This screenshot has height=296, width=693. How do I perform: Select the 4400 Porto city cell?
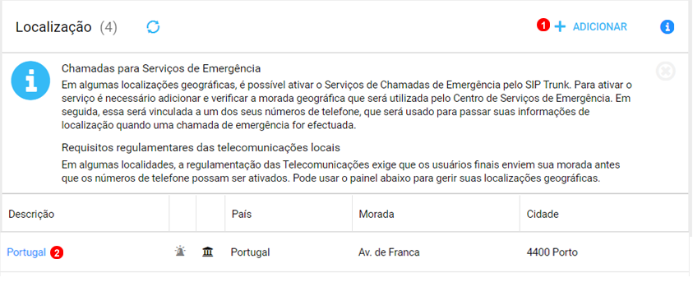point(552,252)
